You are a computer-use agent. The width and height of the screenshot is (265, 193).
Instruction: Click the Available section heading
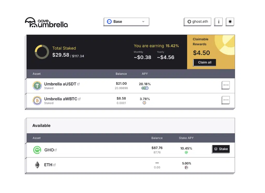pyautogui.click(x=41, y=126)
